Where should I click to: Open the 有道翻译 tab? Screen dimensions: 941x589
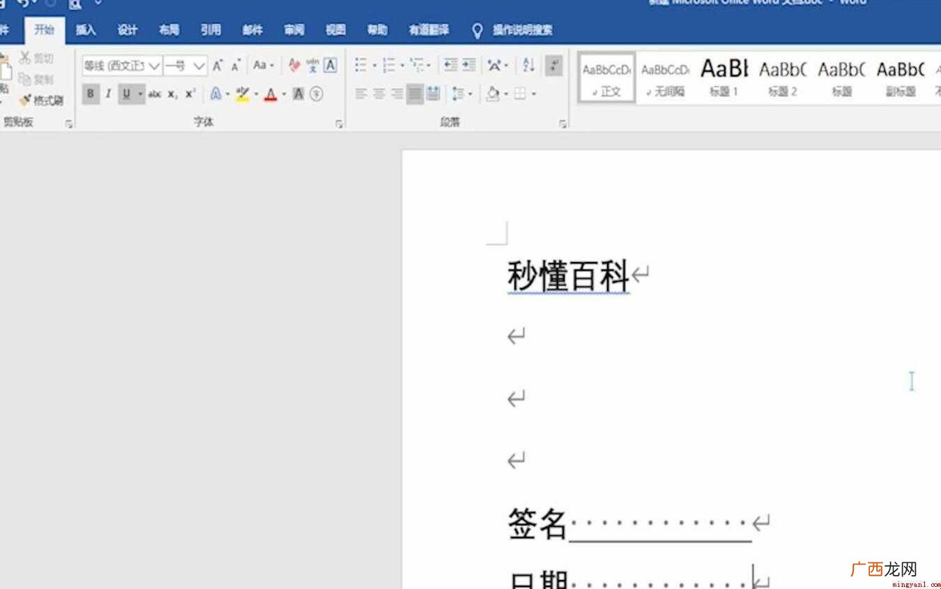point(429,30)
